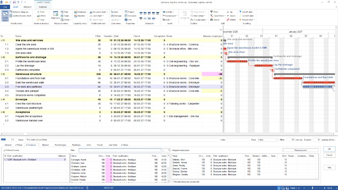
Task: Manage user views
Action: tap(116, 16)
